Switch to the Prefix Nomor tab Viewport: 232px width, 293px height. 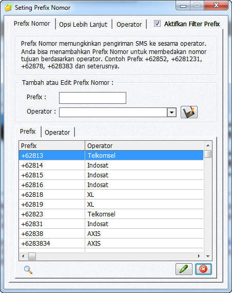click(32, 24)
